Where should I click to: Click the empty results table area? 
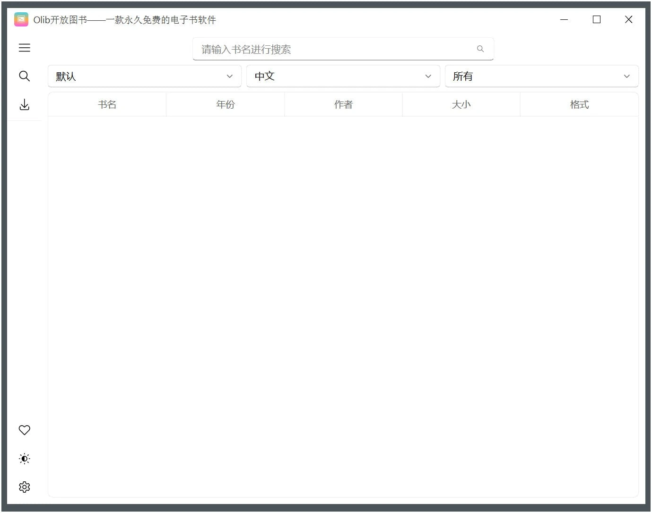(x=343, y=302)
